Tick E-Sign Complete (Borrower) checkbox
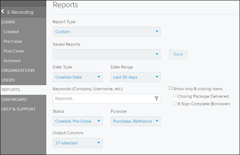Viewport: 240px width, 155px height. (x=175, y=103)
